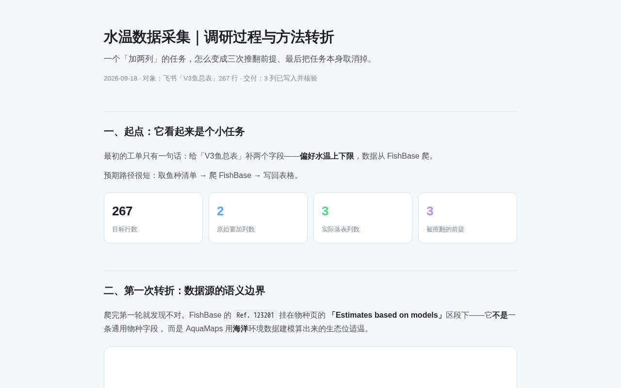Click heading 二、第一次转折：数据源的语义边界
Image resolution: width=621 pixels, height=388 pixels.
(x=184, y=291)
